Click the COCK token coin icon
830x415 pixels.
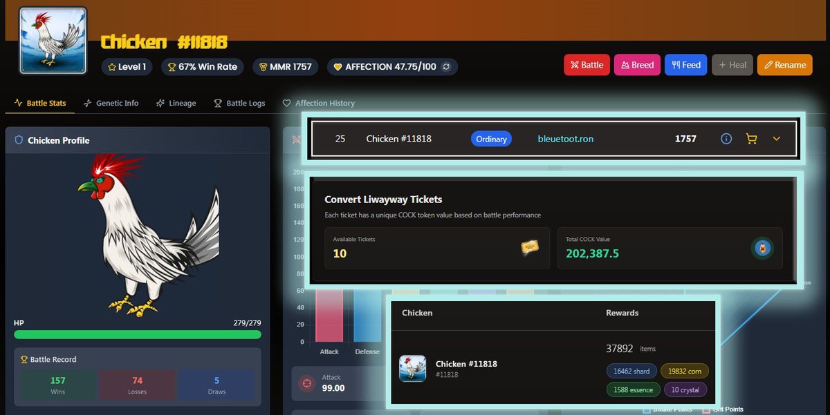click(x=762, y=248)
